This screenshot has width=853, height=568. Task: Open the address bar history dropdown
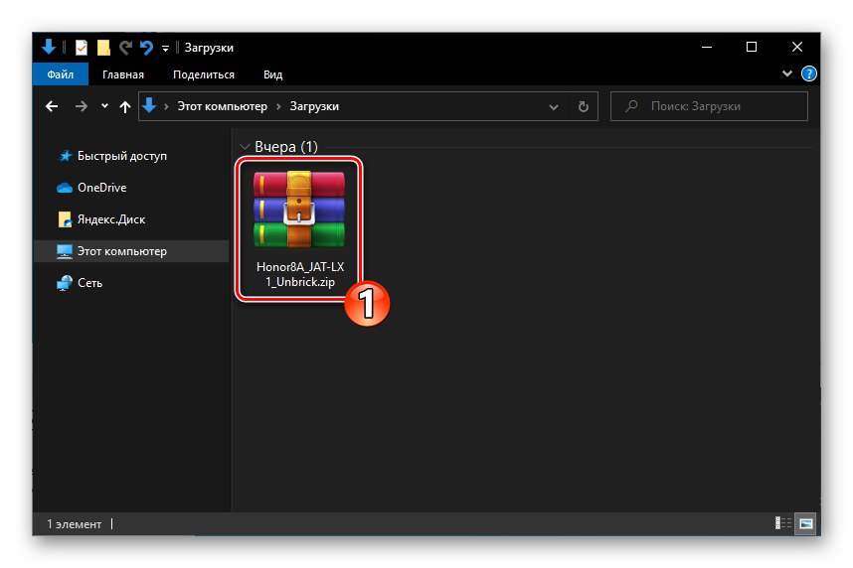(x=553, y=107)
